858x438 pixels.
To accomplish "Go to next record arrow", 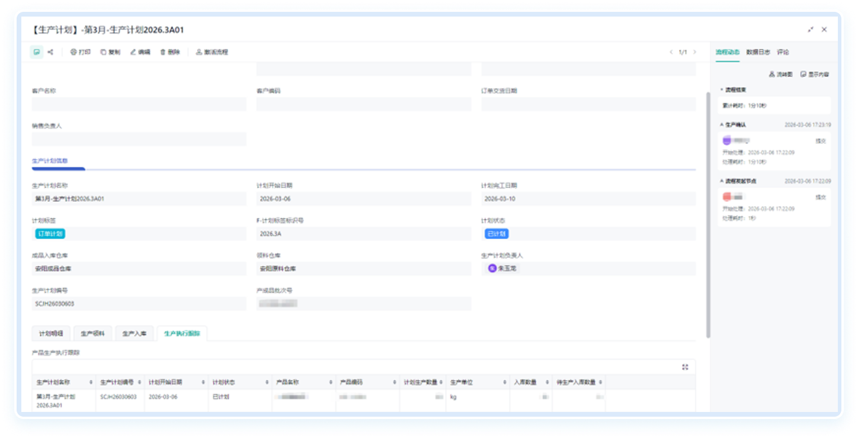I will pyautogui.click(x=695, y=52).
